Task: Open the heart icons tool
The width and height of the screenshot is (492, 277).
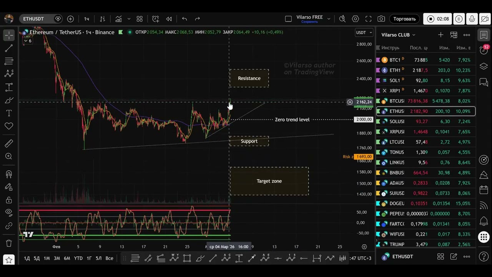Action: [x=9, y=126]
